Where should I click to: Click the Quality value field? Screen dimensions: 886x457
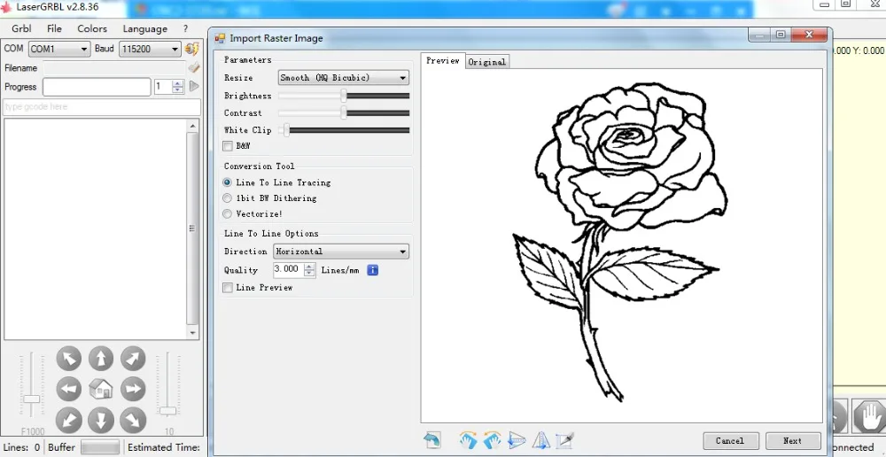tap(289, 270)
